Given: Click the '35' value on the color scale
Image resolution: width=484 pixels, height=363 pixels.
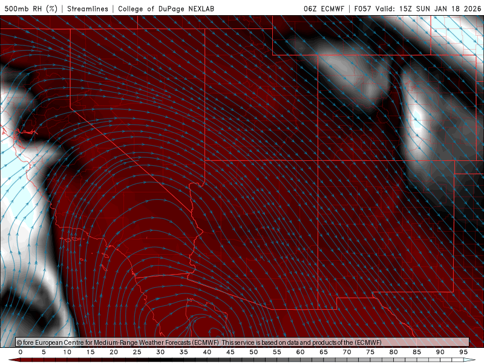Looking at the screenshot, I should click(184, 352).
